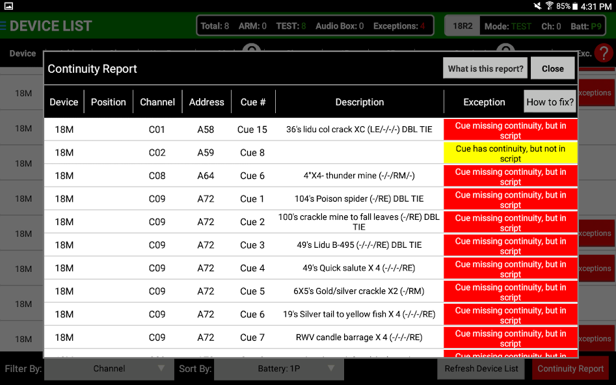Viewport: 616px width, 385px height.
Task: Click the Exceptions count in summary bar
Action: [x=399, y=26]
